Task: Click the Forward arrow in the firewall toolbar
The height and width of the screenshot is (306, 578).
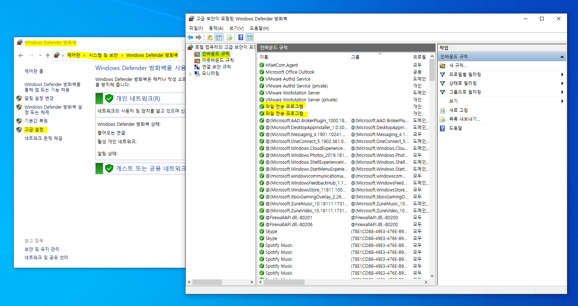Action: (199, 37)
